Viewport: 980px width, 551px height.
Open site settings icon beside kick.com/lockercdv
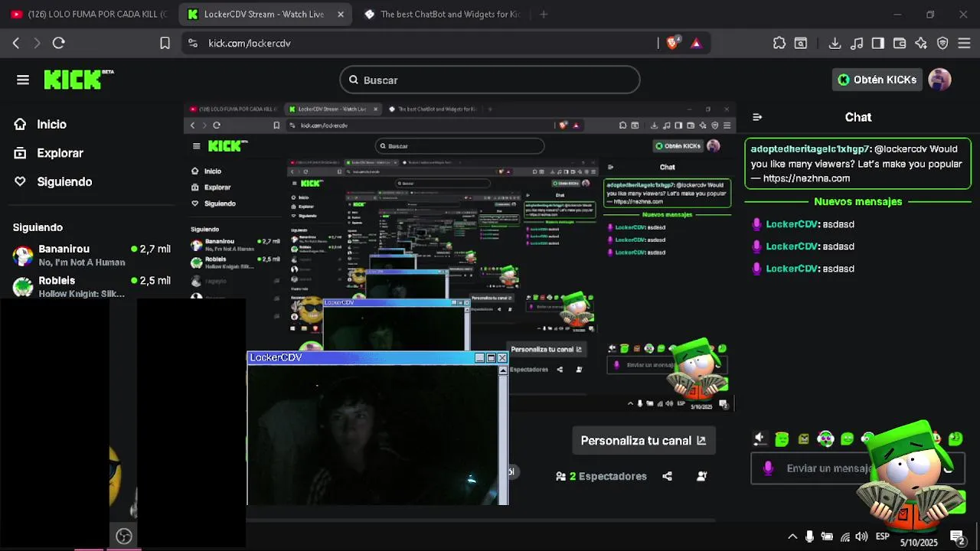click(x=192, y=44)
